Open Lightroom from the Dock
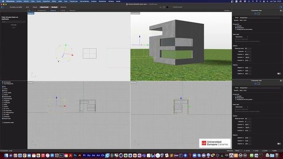This screenshot has height=159, width=283. pyautogui.click(x=61, y=155)
